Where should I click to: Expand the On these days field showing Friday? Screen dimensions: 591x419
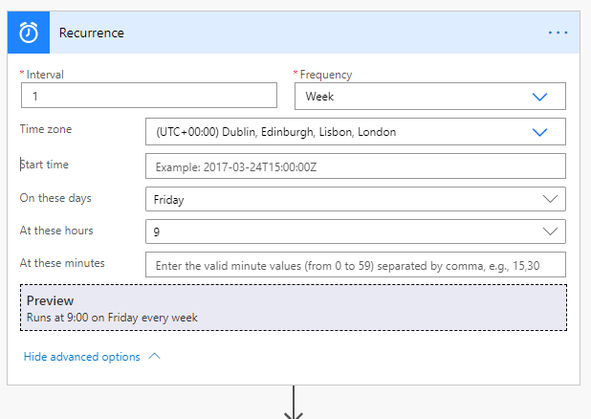pyautogui.click(x=344, y=199)
